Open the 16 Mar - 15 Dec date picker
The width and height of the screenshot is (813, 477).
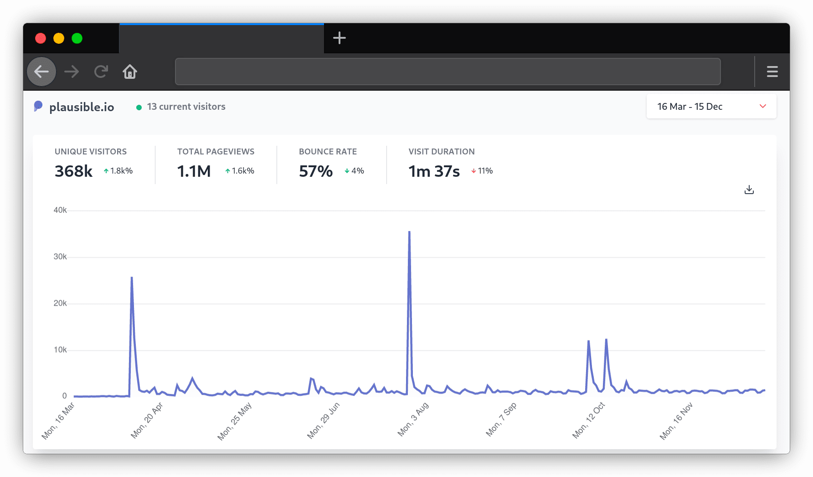click(711, 107)
